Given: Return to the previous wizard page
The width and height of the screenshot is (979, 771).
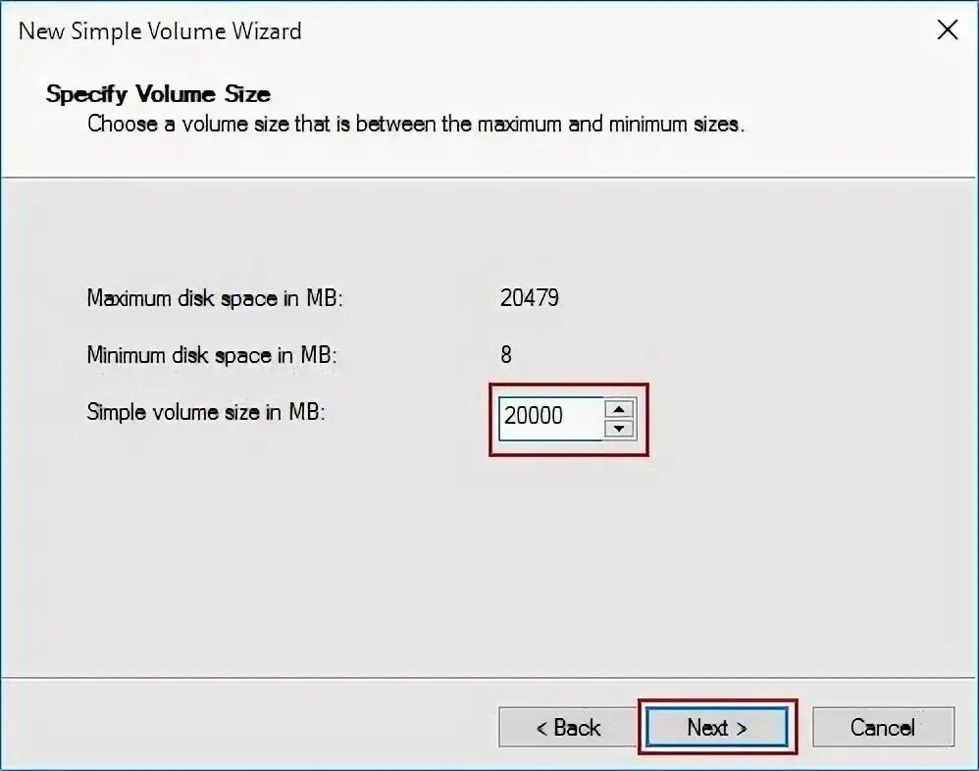Looking at the screenshot, I should (568, 727).
